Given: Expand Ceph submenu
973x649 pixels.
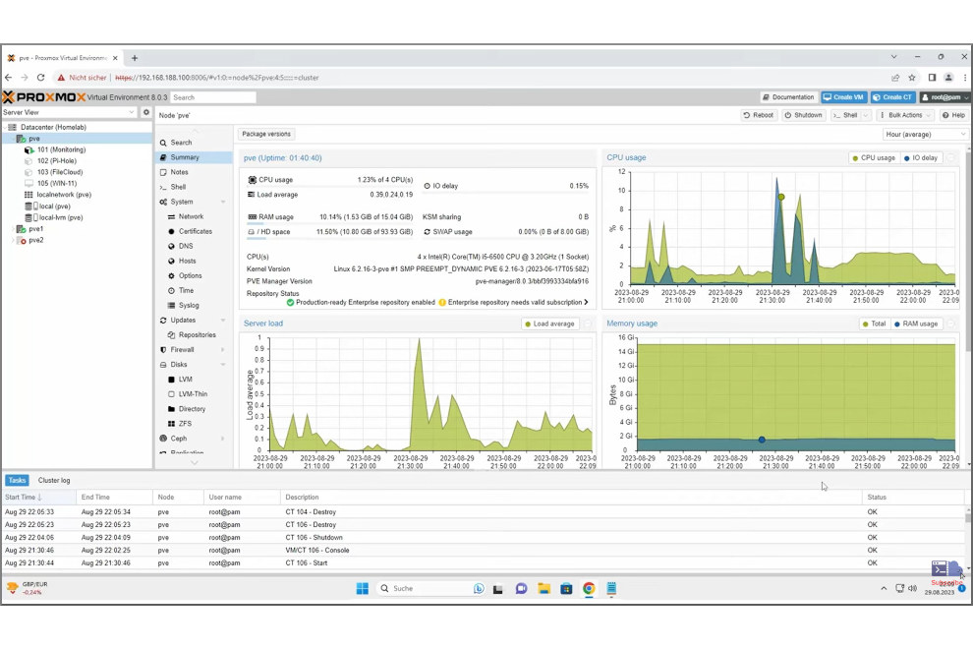Looking at the screenshot, I should [223, 439].
